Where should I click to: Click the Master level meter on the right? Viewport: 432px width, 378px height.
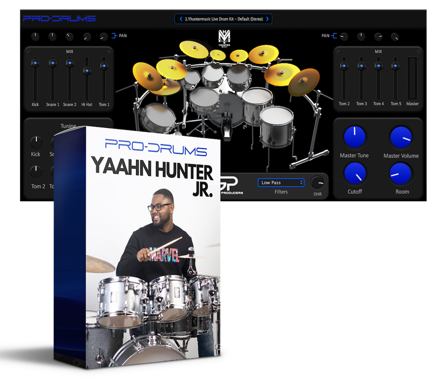[412, 78]
